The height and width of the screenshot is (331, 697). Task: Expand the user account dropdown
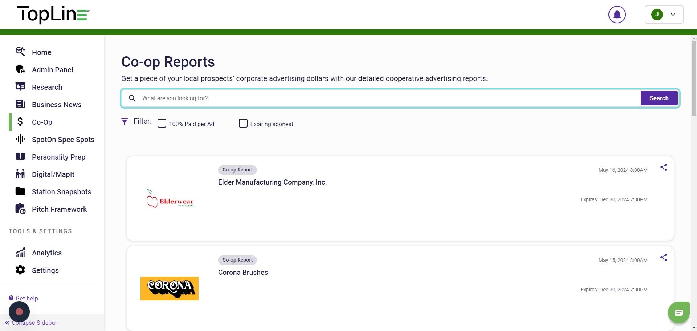[664, 15]
